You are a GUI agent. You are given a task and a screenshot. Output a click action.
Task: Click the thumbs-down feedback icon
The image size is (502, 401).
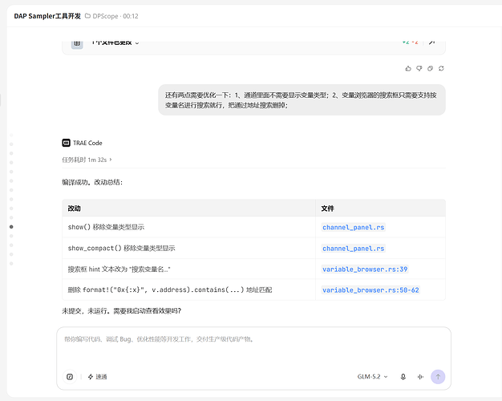pos(419,68)
